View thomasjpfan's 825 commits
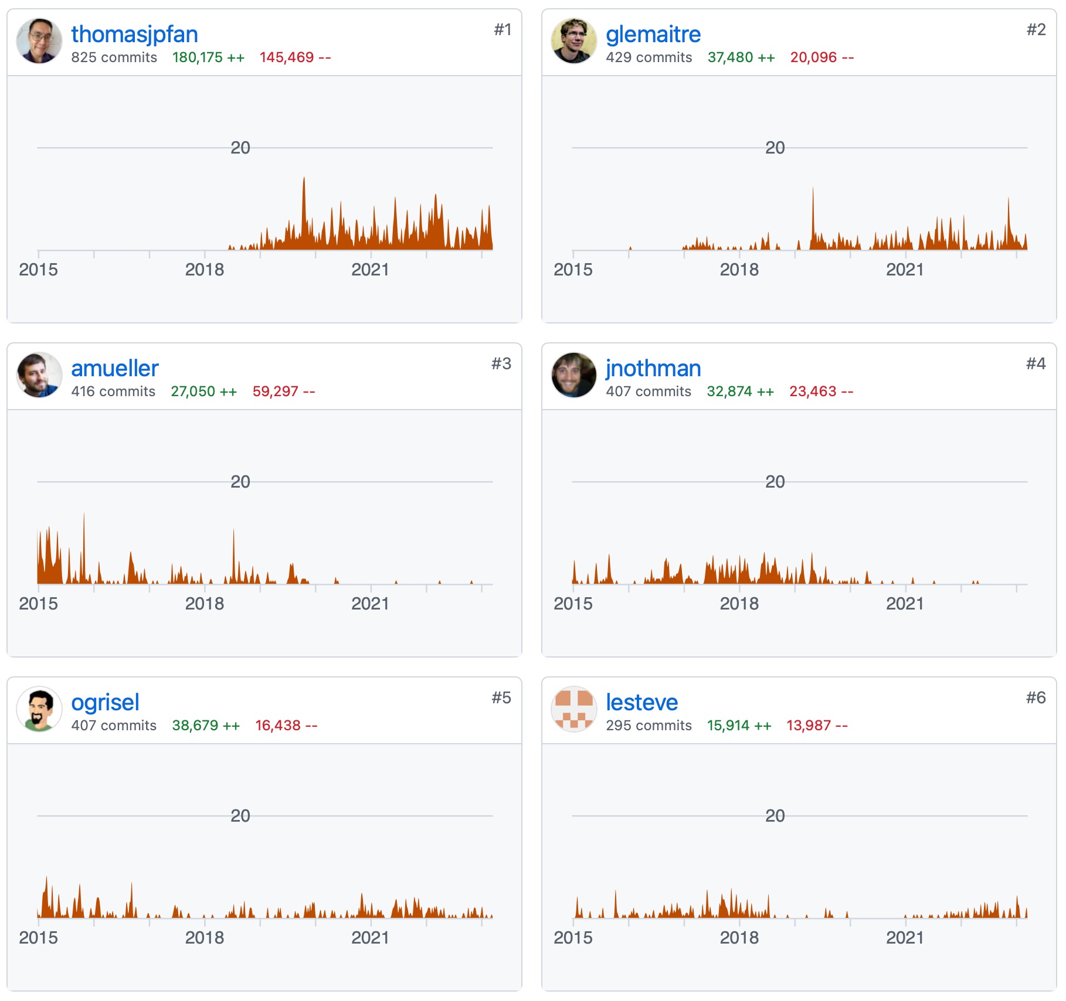Image resolution: width=1066 pixels, height=1001 pixels. (x=114, y=57)
